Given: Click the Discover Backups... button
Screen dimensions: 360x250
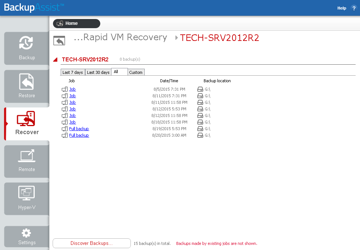Looking at the screenshot, I should (x=92, y=243).
